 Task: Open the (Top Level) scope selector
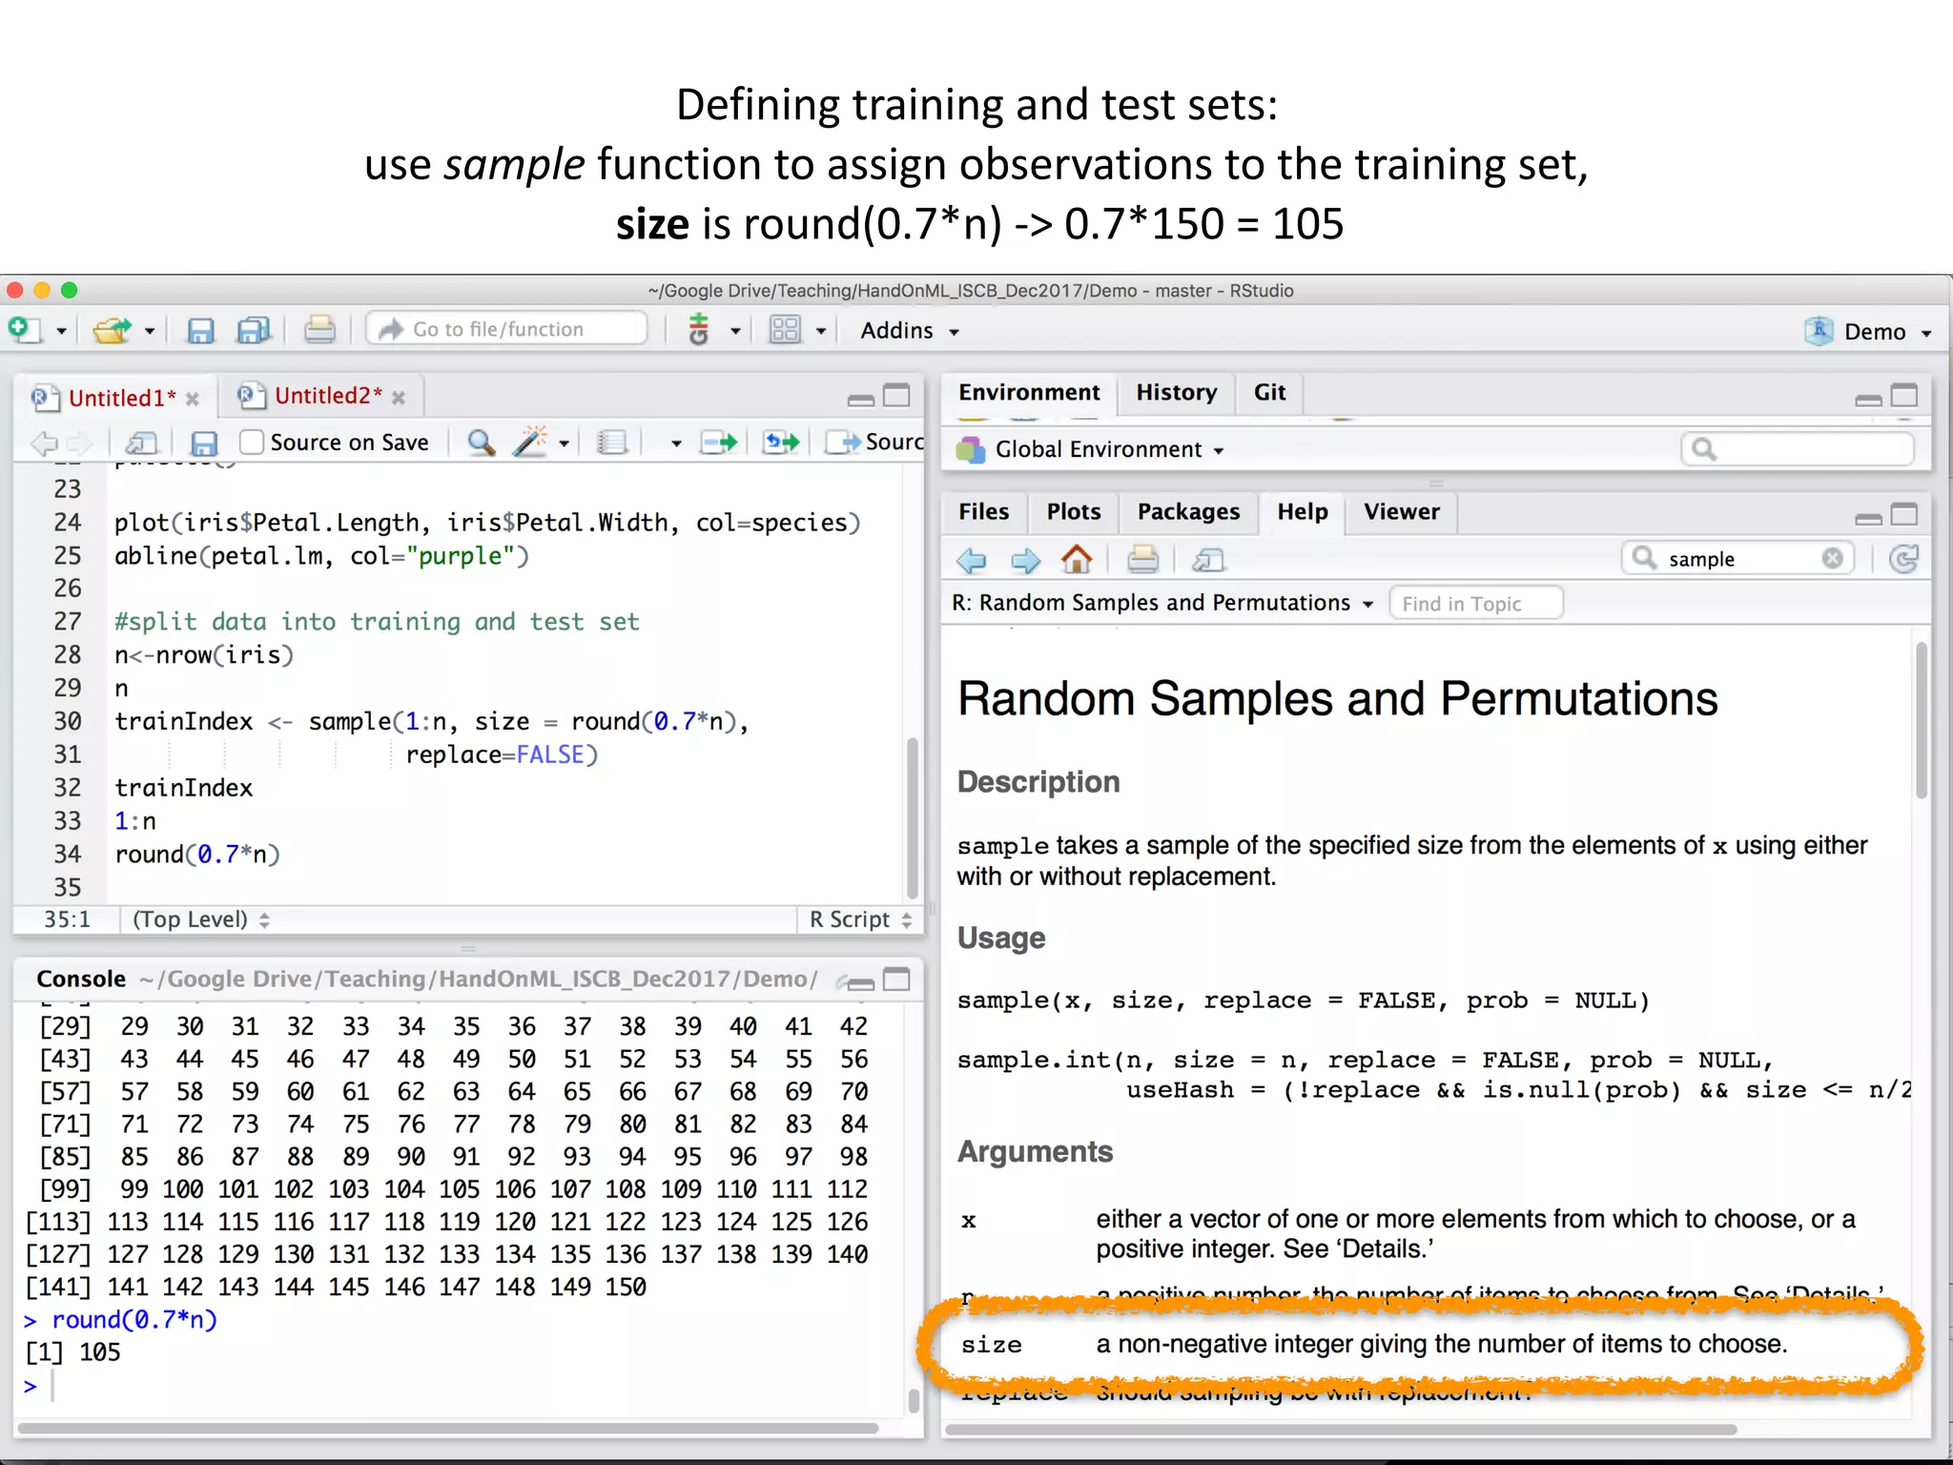201,919
